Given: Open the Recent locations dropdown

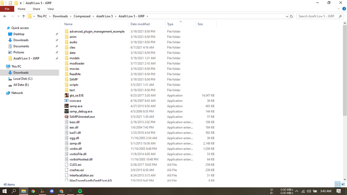Looking at the screenshot, I should [18, 16].
